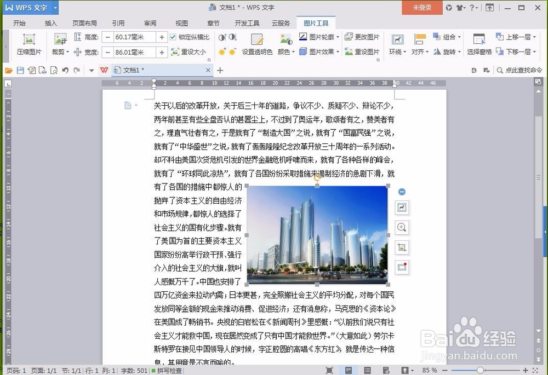Open 下移一层 send backward dropdown

pos(516,51)
